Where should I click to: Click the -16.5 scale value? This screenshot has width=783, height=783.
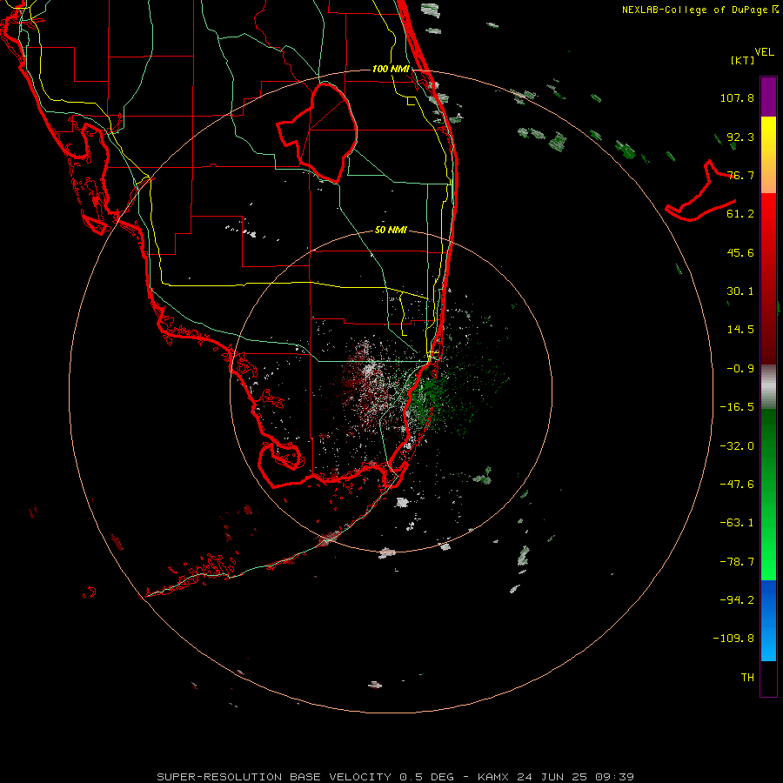(x=737, y=407)
